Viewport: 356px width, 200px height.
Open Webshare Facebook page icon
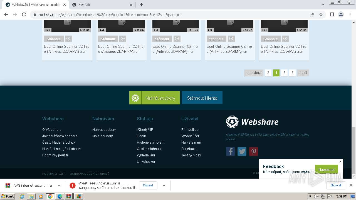[x=230, y=151]
